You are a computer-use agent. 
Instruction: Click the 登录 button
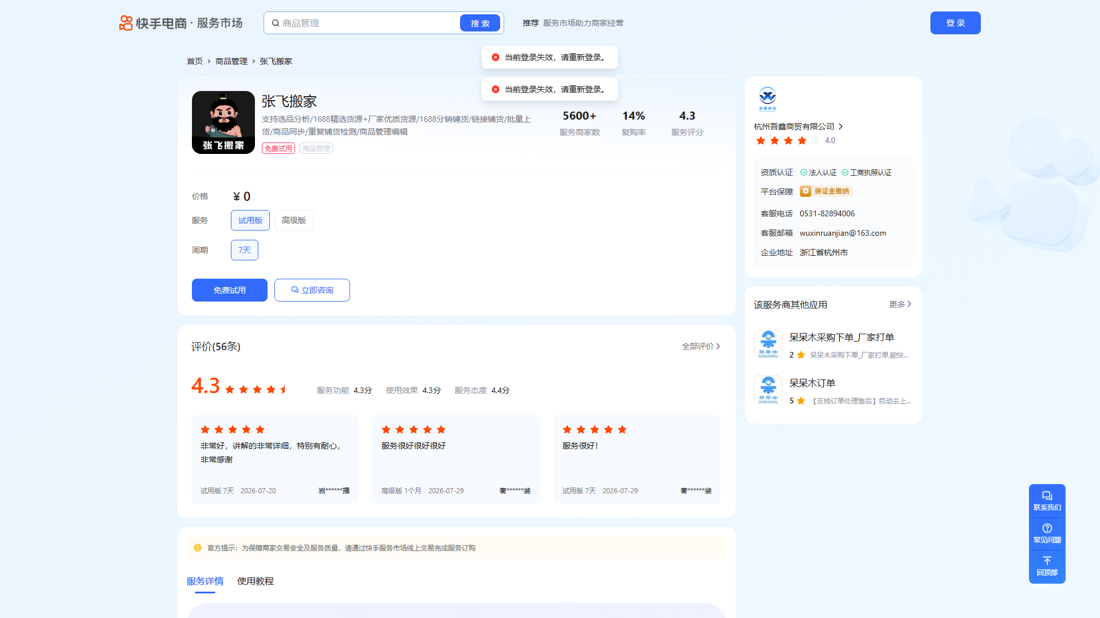[x=956, y=23]
